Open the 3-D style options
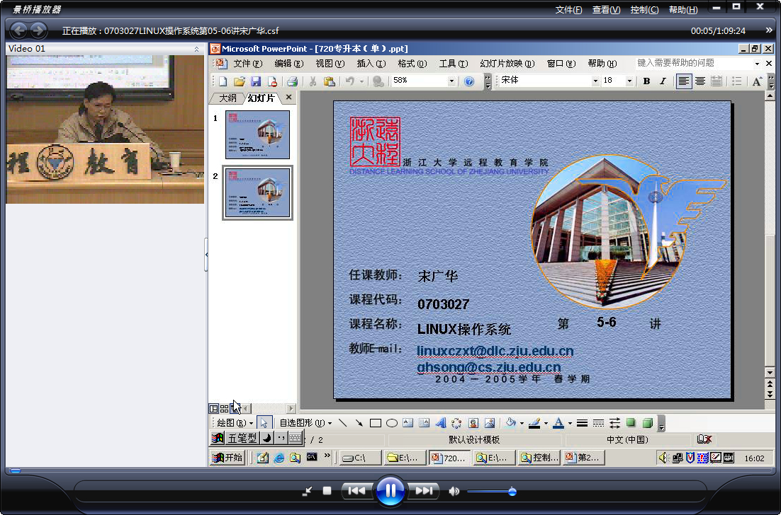This screenshot has height=515, width=781. click(648, 423)
